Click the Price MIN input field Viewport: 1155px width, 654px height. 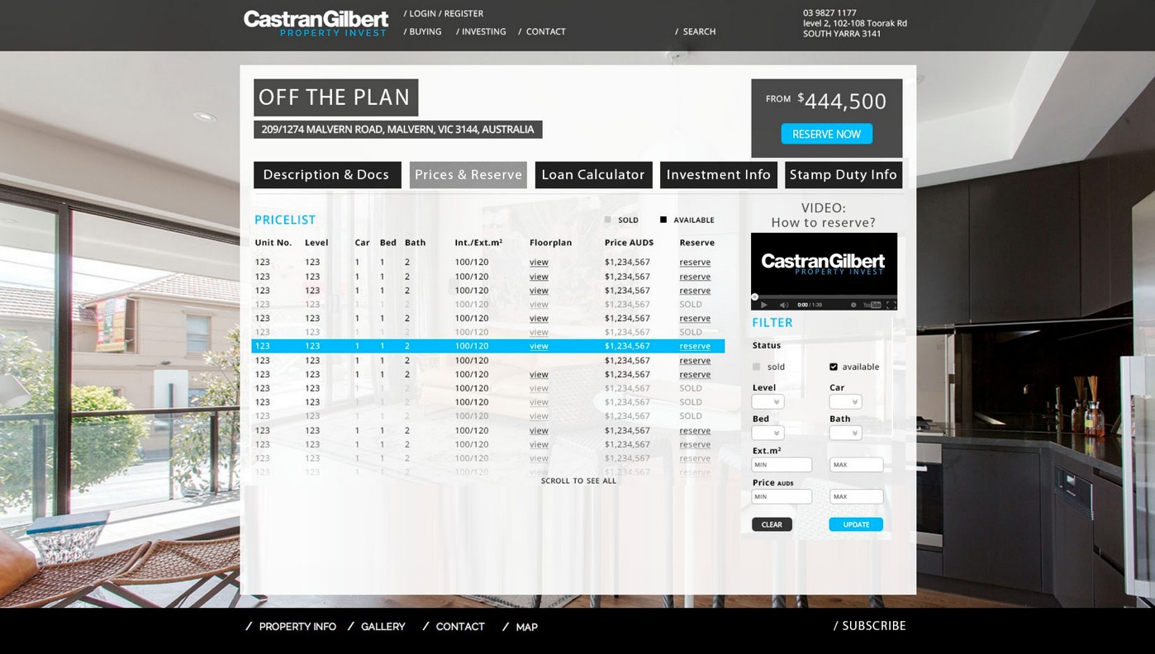(781, 496)
